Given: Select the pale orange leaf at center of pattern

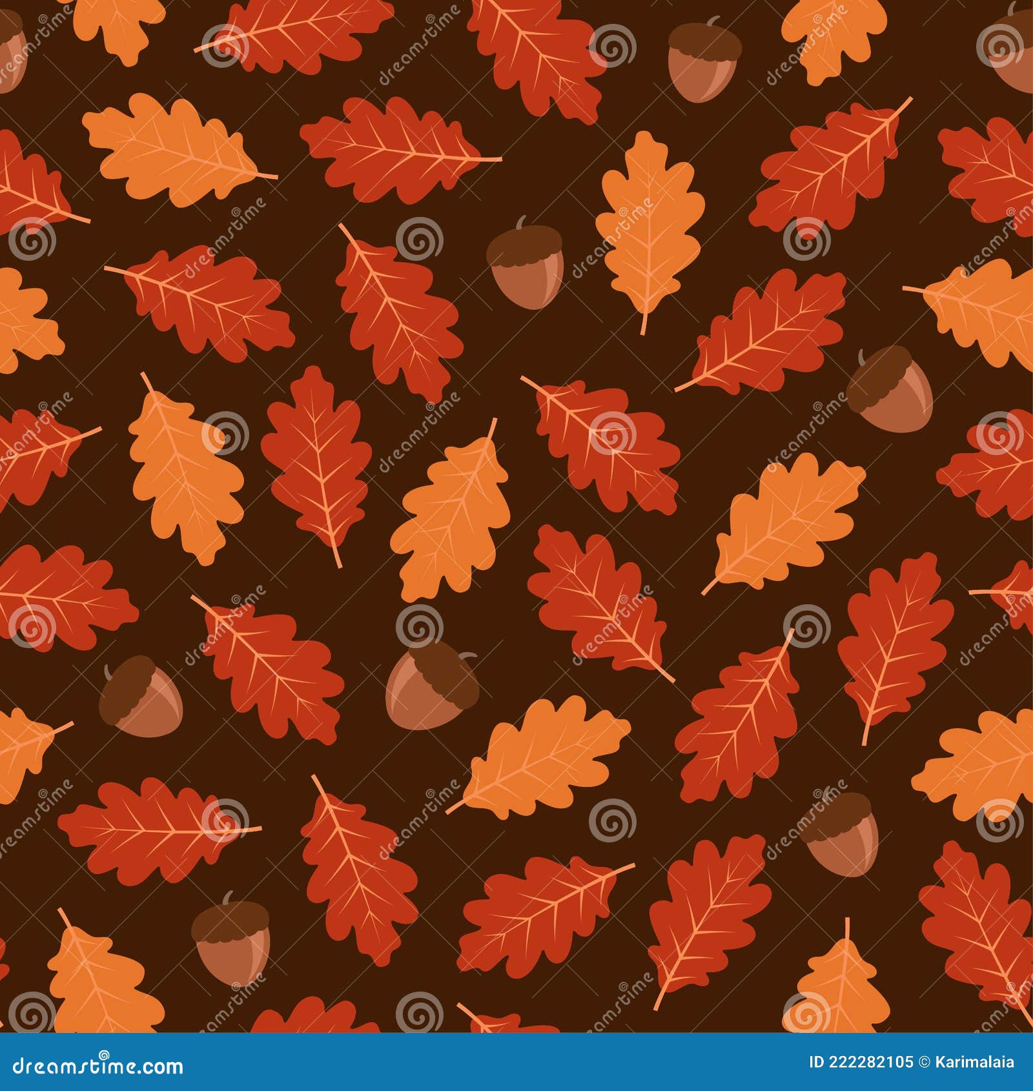Looking at the screenshot, I should pyautogui.click(x=452, y=516).
